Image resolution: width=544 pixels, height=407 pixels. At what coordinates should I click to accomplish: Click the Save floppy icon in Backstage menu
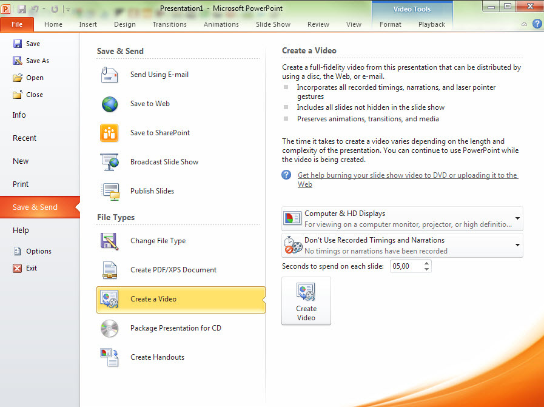(18, 44)
